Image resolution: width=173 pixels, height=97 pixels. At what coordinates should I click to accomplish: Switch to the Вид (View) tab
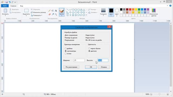pos(22,6)
